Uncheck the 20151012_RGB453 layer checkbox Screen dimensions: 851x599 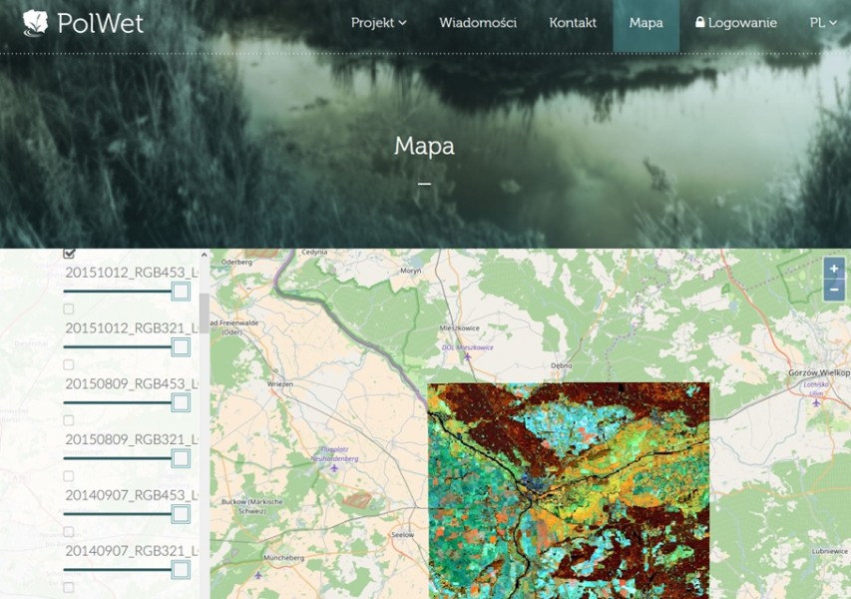click(69, 253)
